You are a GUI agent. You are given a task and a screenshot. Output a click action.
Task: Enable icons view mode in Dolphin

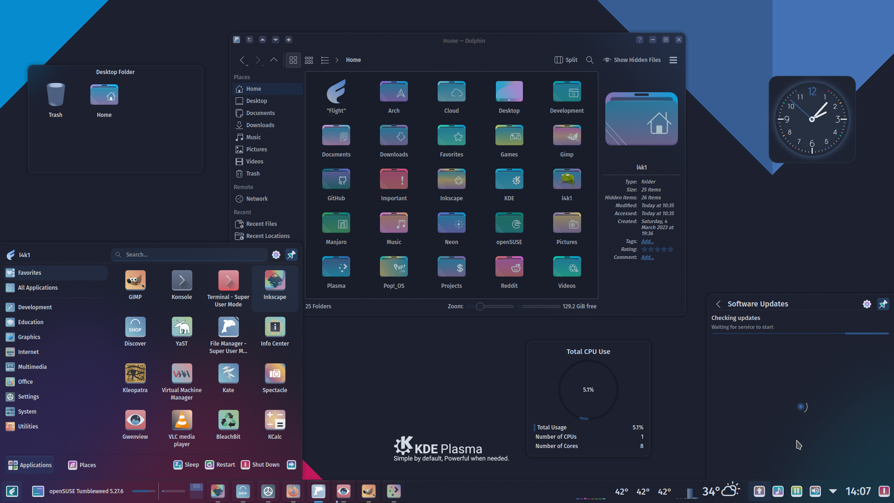coord(293,60)
